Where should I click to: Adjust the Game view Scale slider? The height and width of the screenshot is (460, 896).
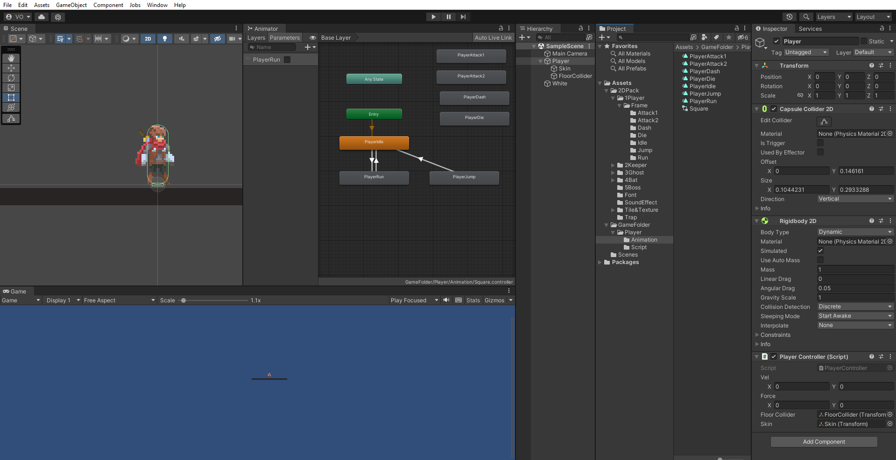pyautogui.click(x=183, y=300)
